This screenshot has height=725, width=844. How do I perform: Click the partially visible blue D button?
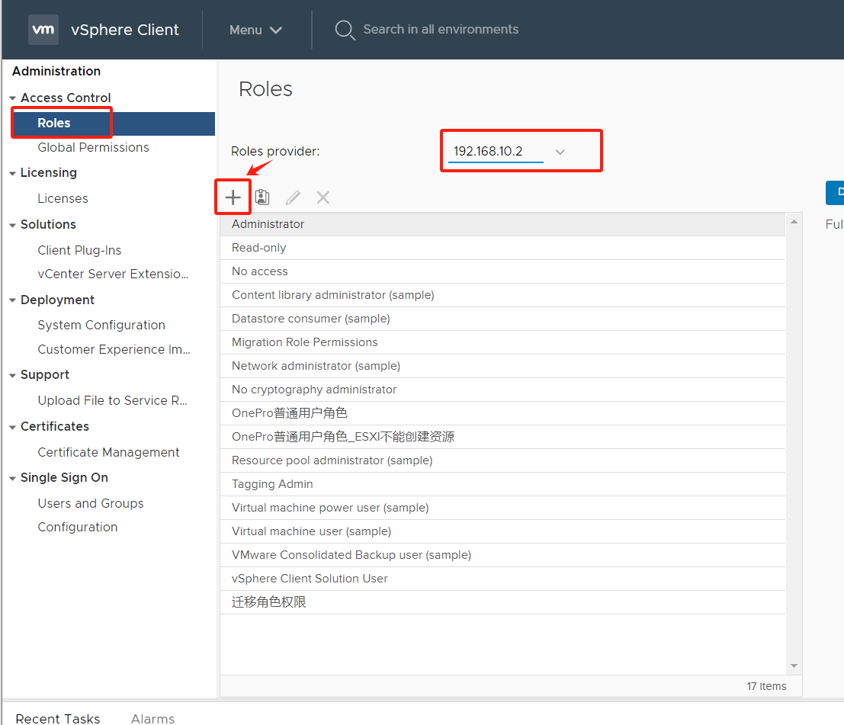tap(835, 193)
